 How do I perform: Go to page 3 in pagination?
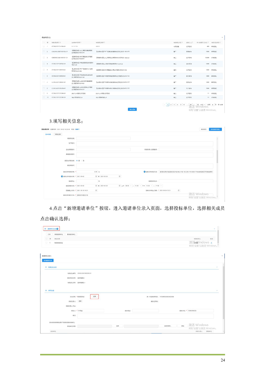[174, 105]
